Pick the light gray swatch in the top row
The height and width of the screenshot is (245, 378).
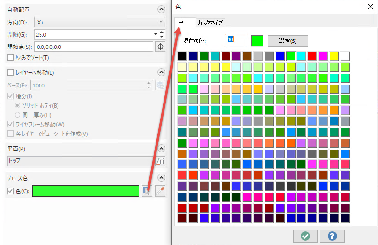coord(258,56)
